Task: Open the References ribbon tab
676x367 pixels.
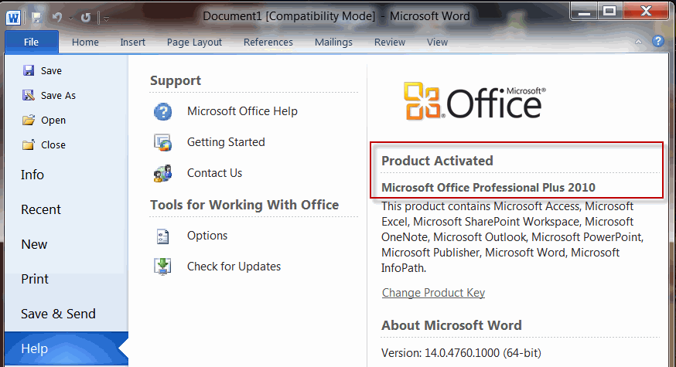Action: coord(268,42)
